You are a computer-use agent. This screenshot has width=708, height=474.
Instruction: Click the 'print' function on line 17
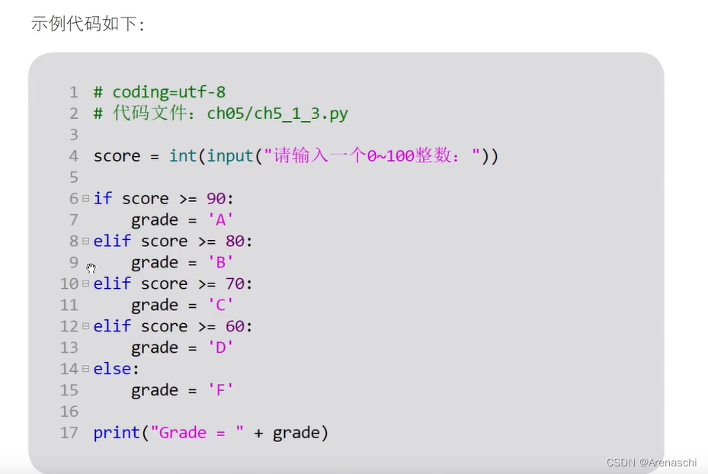pos(117,433)
